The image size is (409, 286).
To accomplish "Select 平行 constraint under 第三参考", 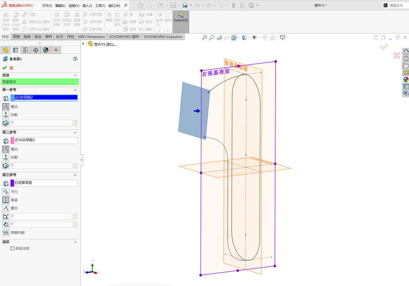I will point(6,192).
